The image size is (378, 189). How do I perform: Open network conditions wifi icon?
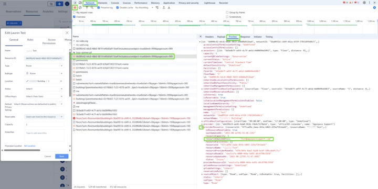coord(157,8)
